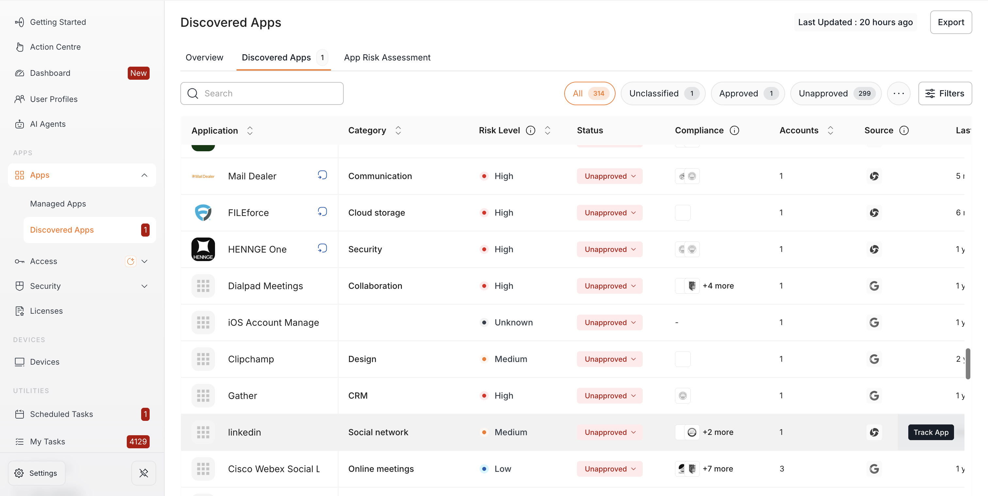
Task: Select the Discovered Apps tab
Action: [x=284, y=58]
